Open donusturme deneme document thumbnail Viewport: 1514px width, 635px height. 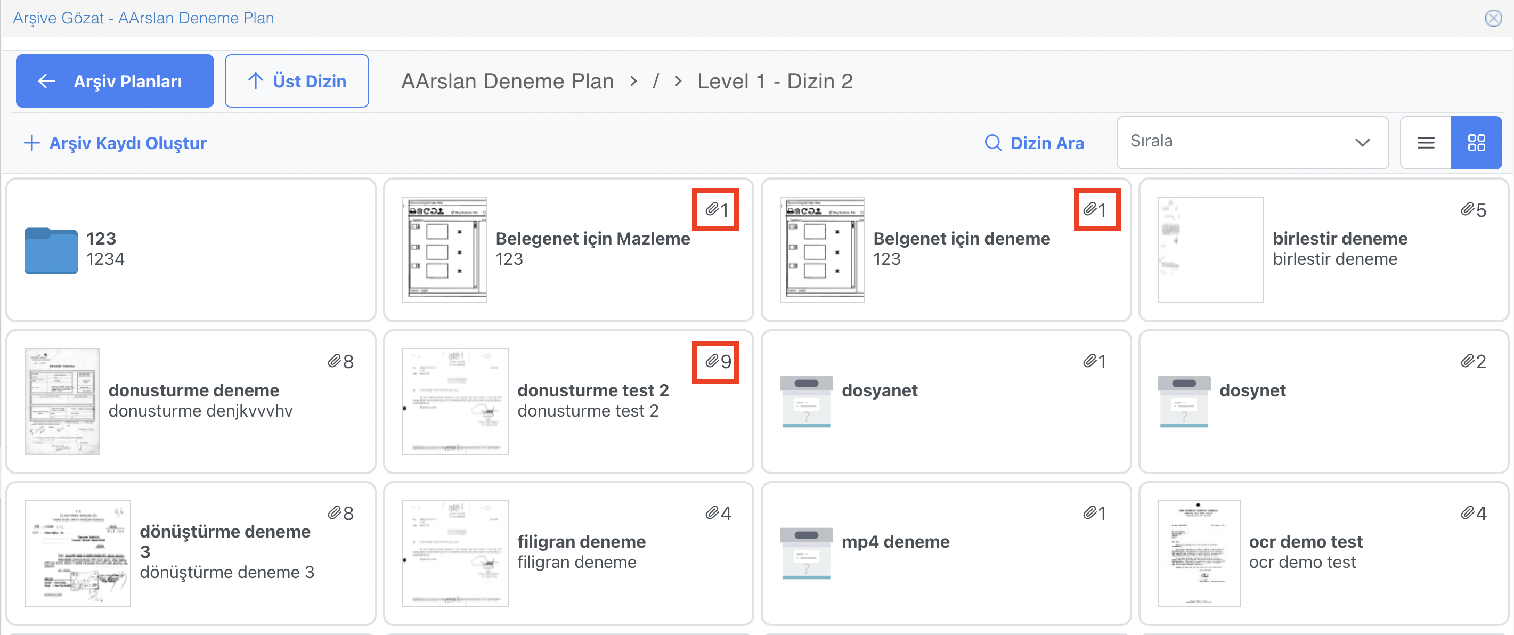coord(62,402)
